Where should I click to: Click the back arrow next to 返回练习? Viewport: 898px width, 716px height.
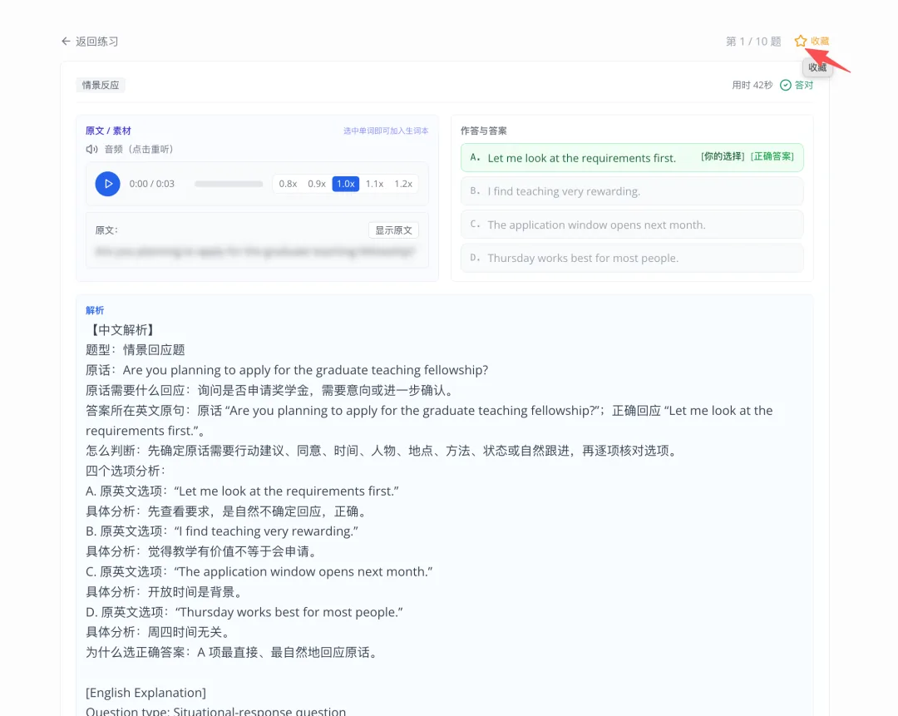coord(66,42)
